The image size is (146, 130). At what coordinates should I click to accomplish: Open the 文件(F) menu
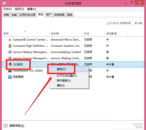click(7, 9)
